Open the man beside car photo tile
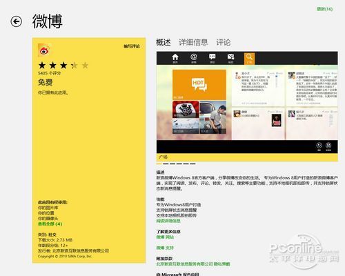The height and width of the screenshot is (276, 345). (213, 117)
